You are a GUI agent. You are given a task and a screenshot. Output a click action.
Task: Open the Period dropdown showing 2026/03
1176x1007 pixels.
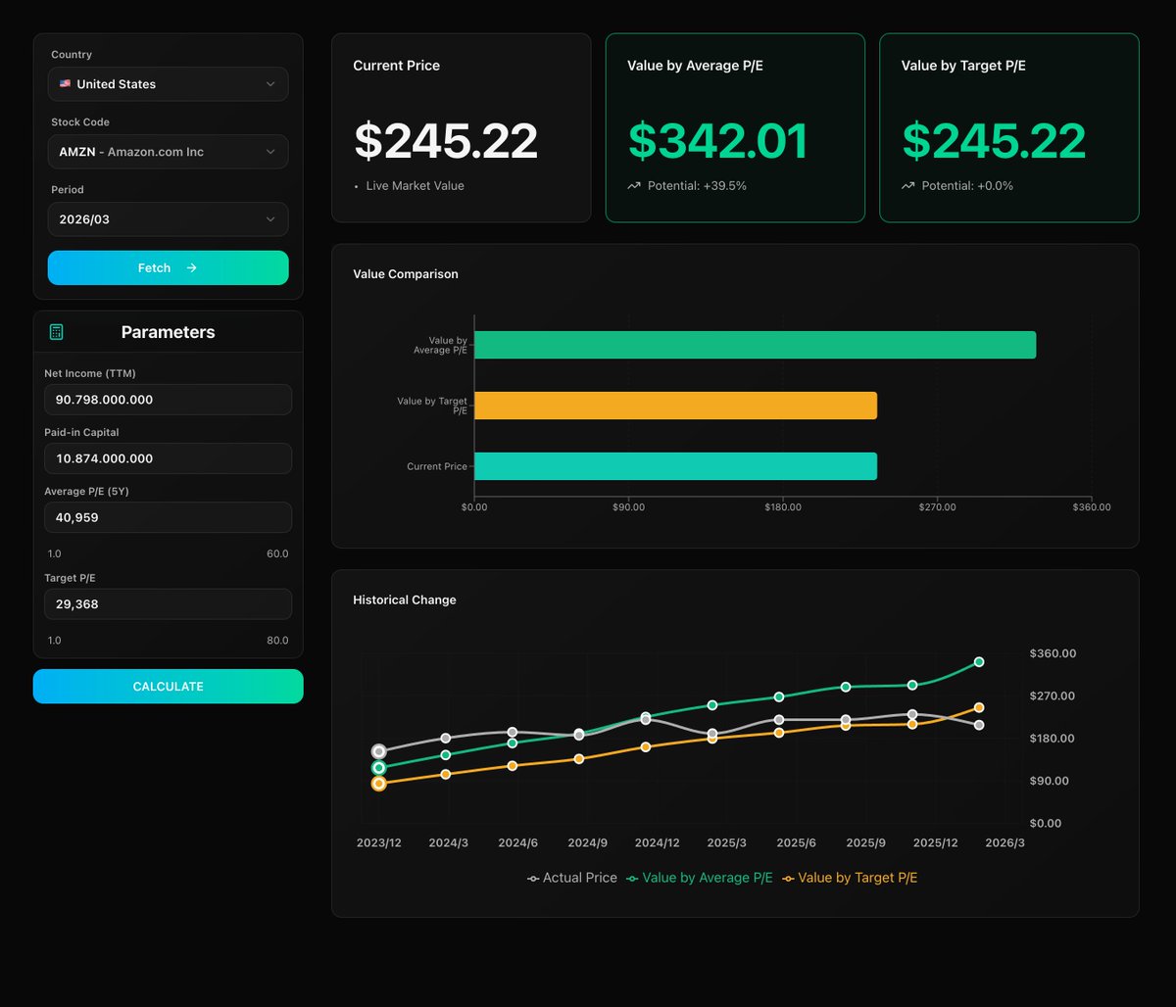point(169,219)
